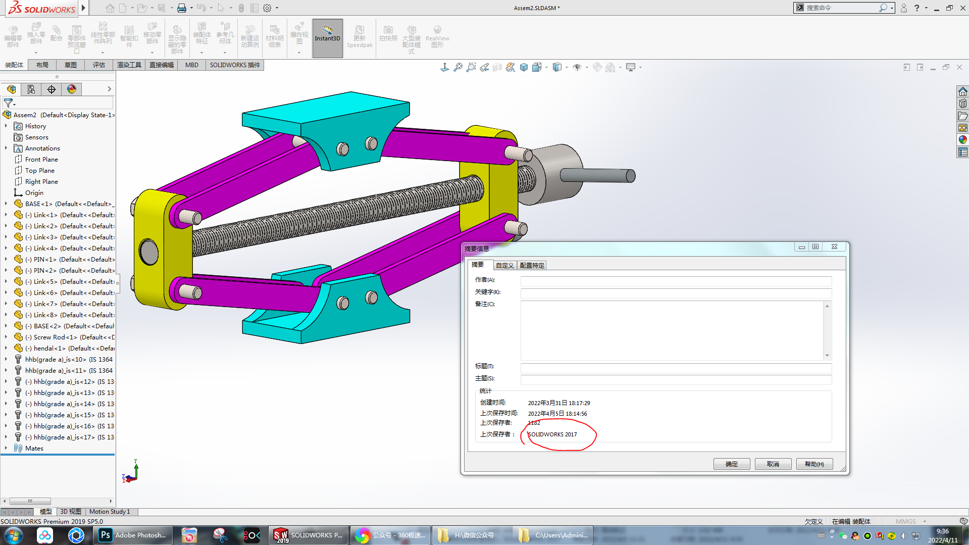969x545 pixels.
Task: Expand the BASE<1> component node
Action: click(x=6, y=204)
